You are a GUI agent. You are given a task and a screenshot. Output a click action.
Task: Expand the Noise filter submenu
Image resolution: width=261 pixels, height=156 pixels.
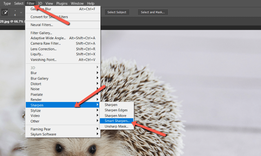coord(35,89)
